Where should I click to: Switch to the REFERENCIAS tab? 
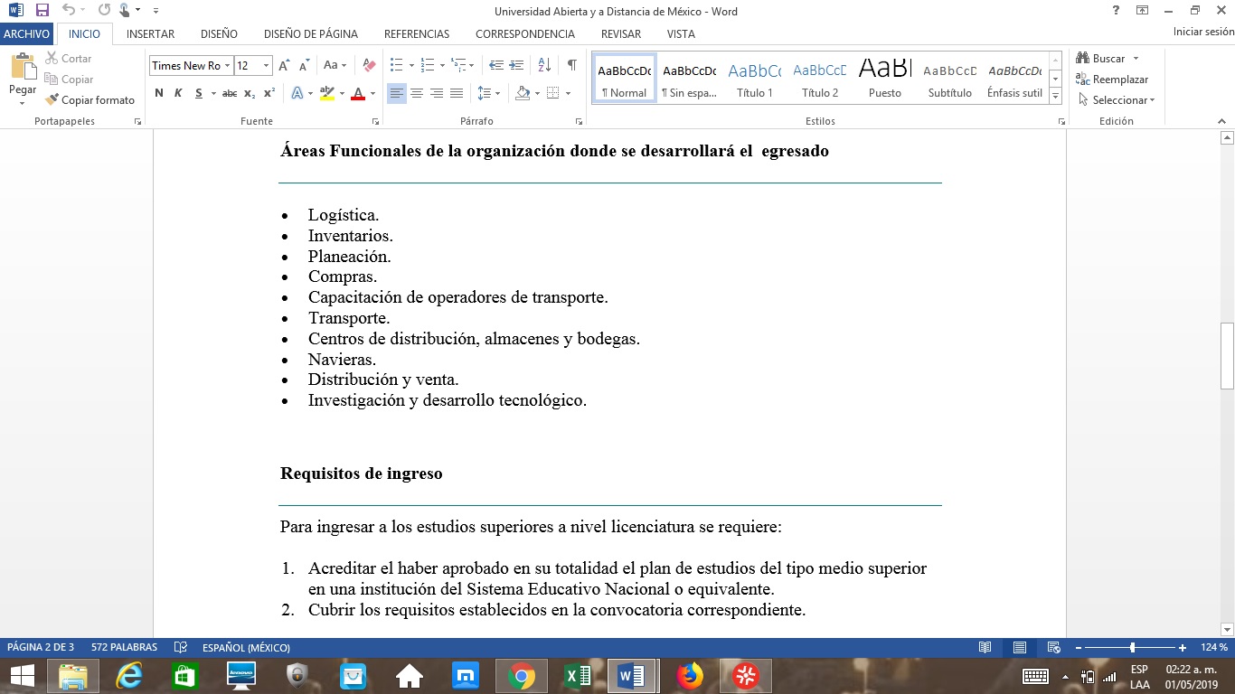click(x=417, y=33)
